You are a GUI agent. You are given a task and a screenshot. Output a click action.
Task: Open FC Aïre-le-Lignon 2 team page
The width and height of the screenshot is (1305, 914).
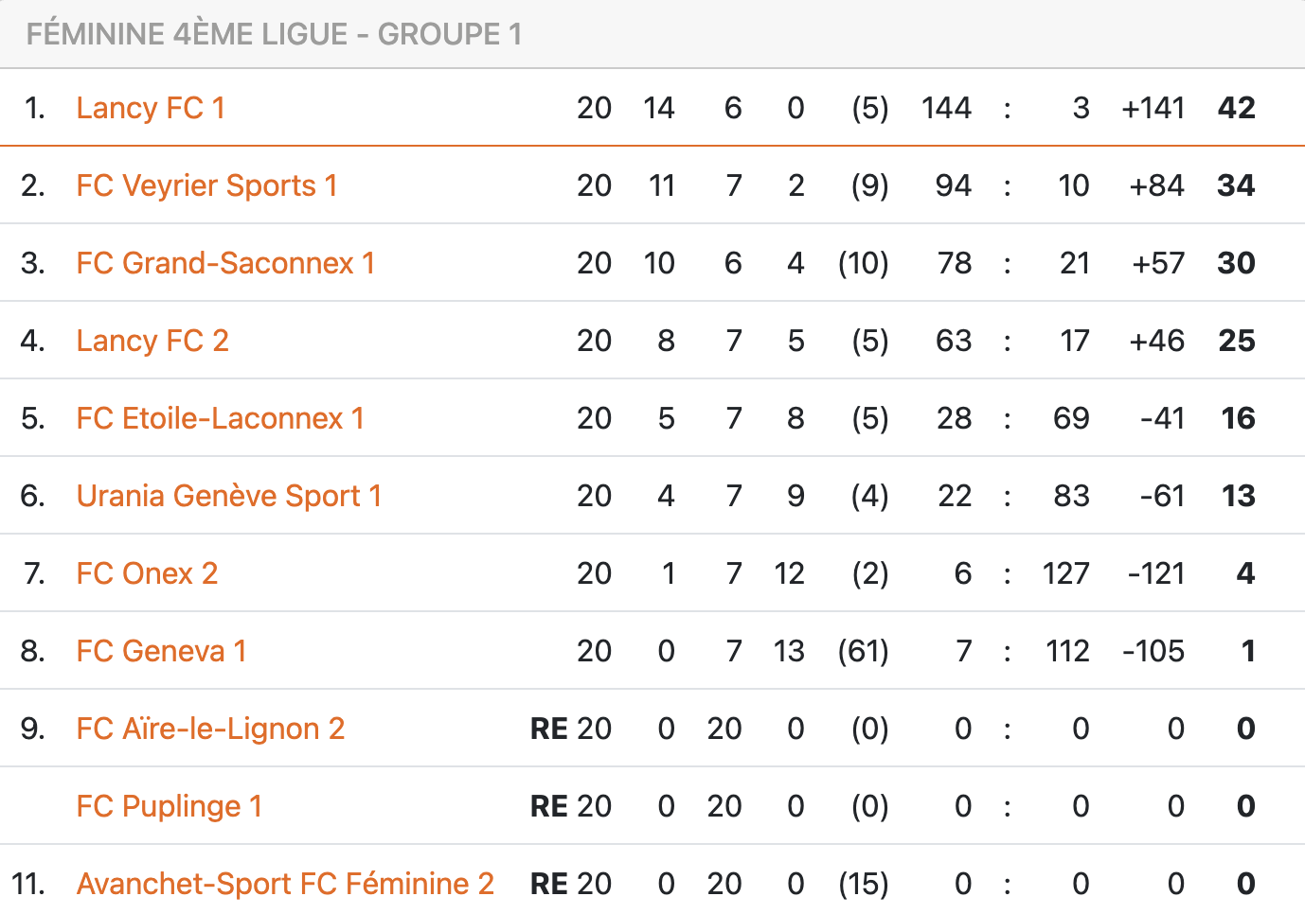click(x=210, y=729)
